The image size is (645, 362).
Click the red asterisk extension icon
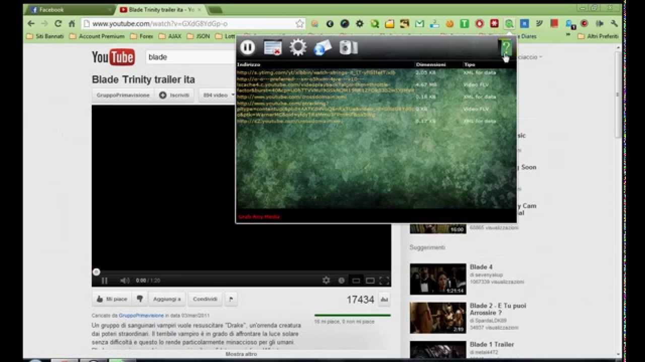coord(494,24)
